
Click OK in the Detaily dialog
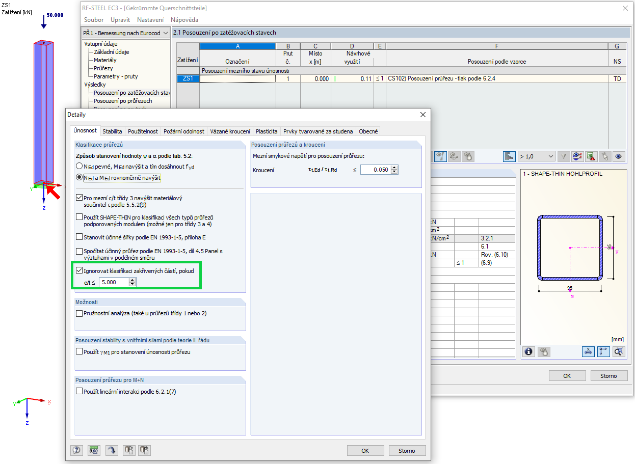(x=365, y=451)
